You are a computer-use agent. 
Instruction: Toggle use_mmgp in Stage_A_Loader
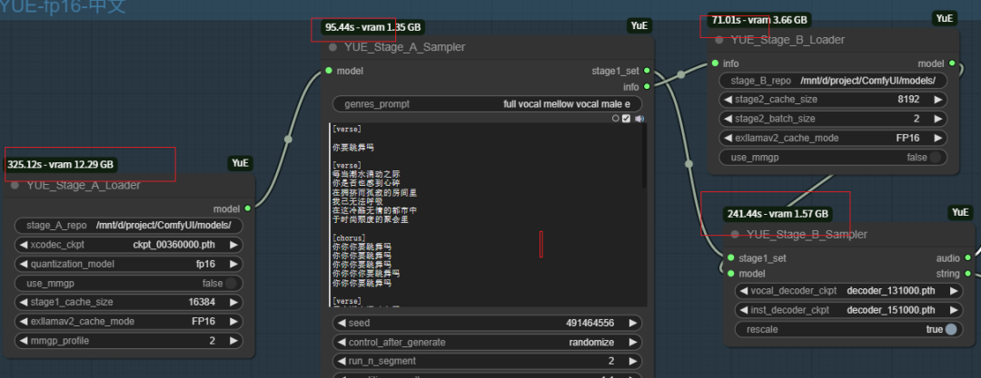231,283
